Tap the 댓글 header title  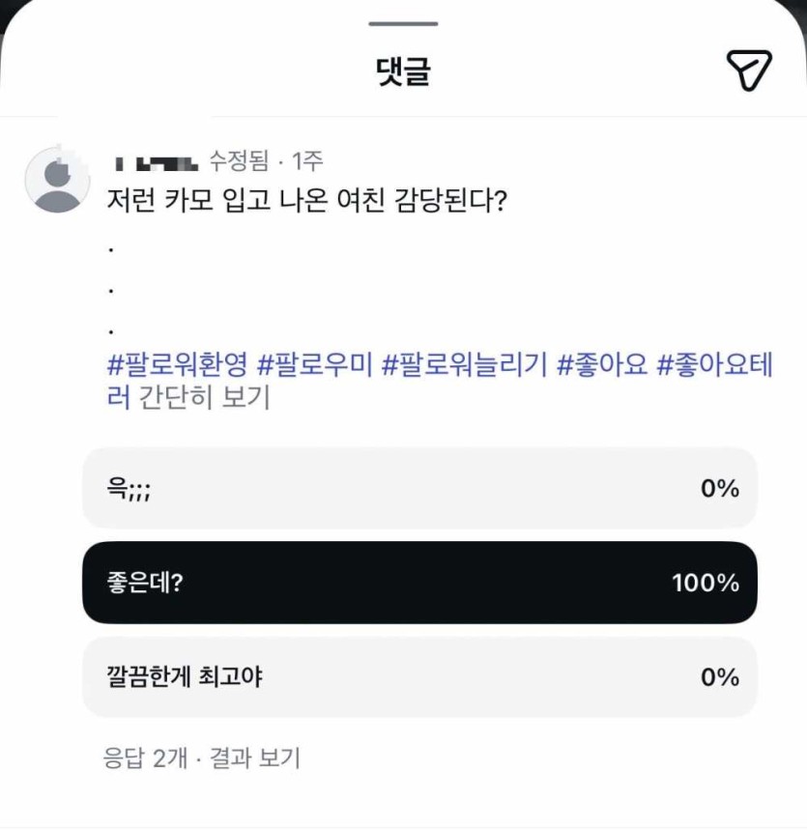coord(402,72)
